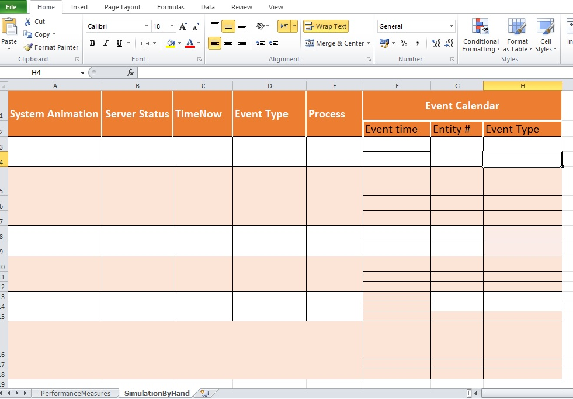Viewport: 573px width, 399px height.
Task: Click the Wrap Text button
Action: [326, 26]
